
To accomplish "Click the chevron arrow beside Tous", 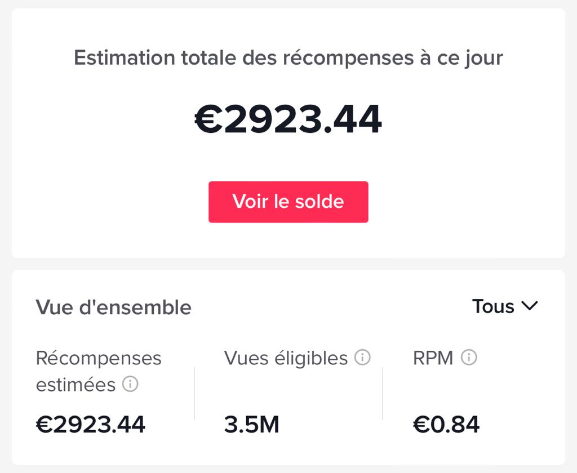I will pyautogui.click(x=530, y=306).
